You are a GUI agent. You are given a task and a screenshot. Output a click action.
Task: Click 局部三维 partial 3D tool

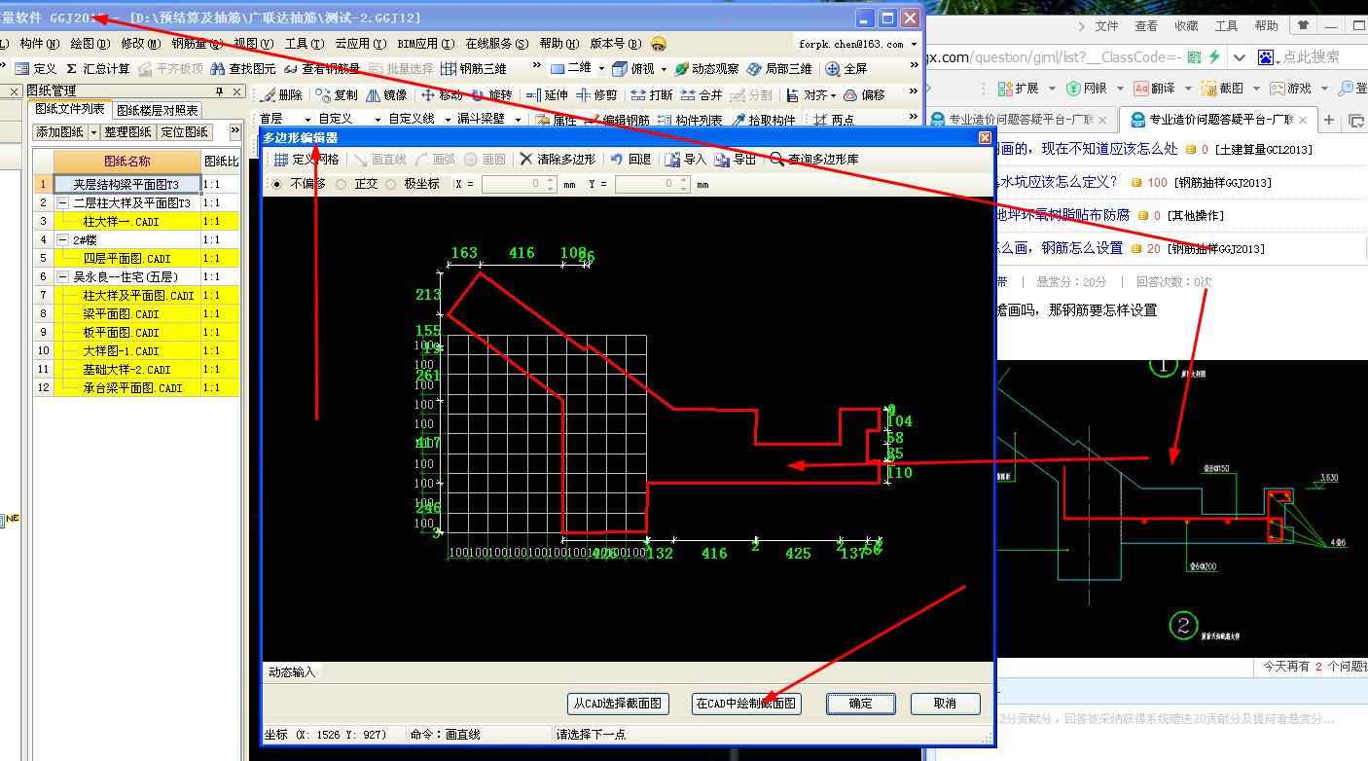click(x=779, y=69)
